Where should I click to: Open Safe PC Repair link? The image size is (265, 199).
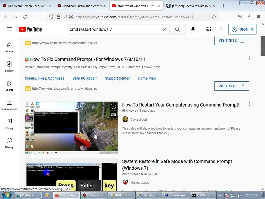(x=85, y=78)
